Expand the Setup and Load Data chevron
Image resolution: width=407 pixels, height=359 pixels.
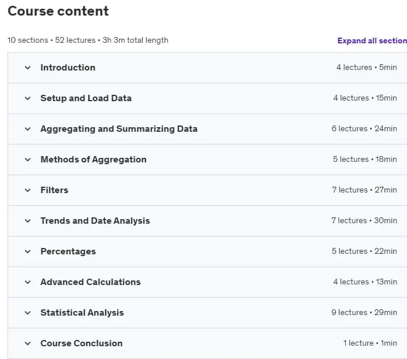tap(28, 98)
